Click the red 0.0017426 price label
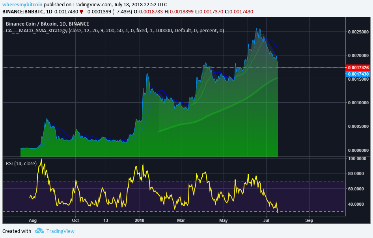 pos(358,68)
